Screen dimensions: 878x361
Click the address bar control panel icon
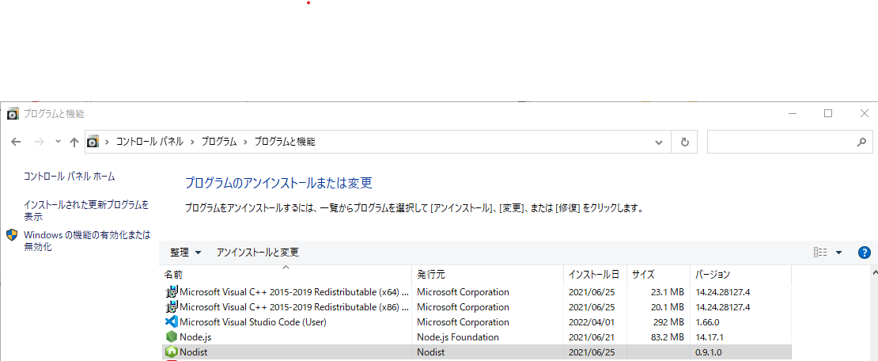(93, 142)
